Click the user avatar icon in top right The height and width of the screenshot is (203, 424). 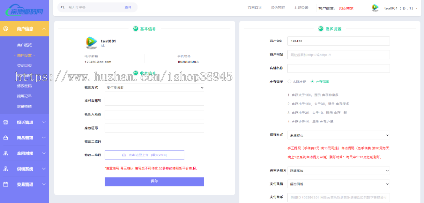(x=375, y=8)
